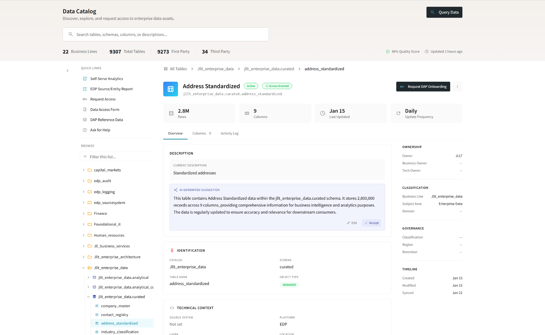Screen dimensions: 545x335
Task: Go to All Tables in breadcrumb
Action: (178, 69)
